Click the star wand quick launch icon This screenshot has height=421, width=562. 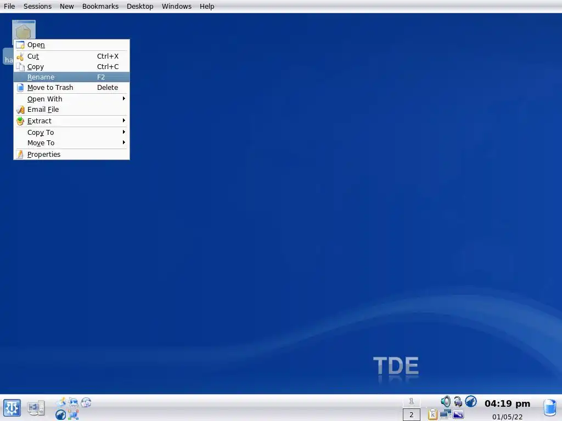point(61,402)
